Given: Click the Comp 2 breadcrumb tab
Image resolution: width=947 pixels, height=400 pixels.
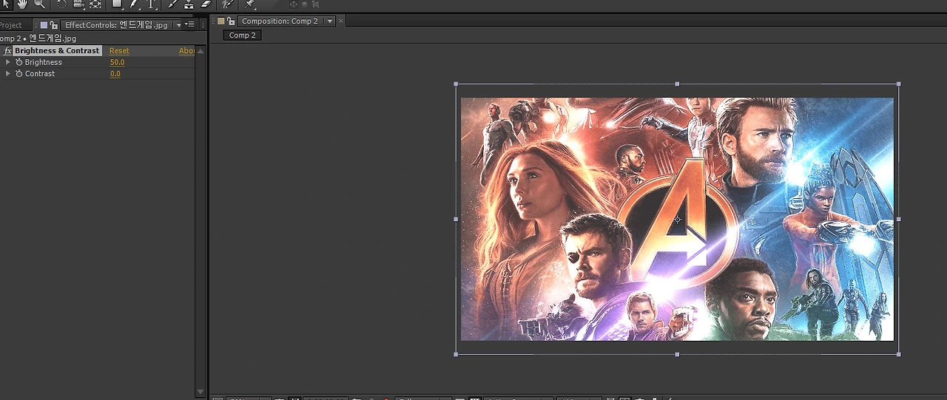Looking at the screenshot, I should [x=242, y=35].
